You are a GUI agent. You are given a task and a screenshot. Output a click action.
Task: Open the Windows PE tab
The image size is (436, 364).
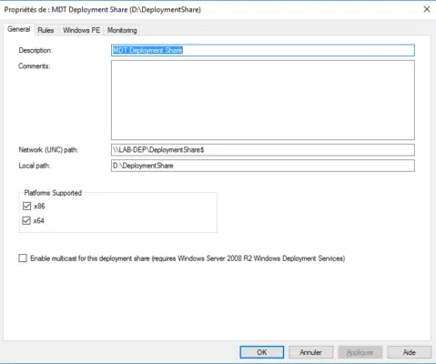(x=81, y=30)
